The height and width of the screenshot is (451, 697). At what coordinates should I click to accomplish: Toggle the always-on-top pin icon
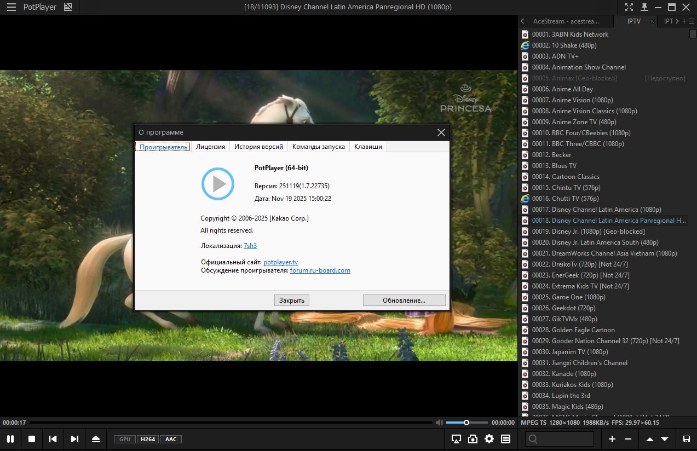[x=644, y=7]
